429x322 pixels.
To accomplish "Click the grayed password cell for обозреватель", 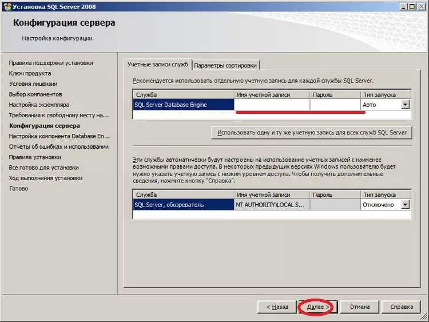I will click(x=335, y=205).
